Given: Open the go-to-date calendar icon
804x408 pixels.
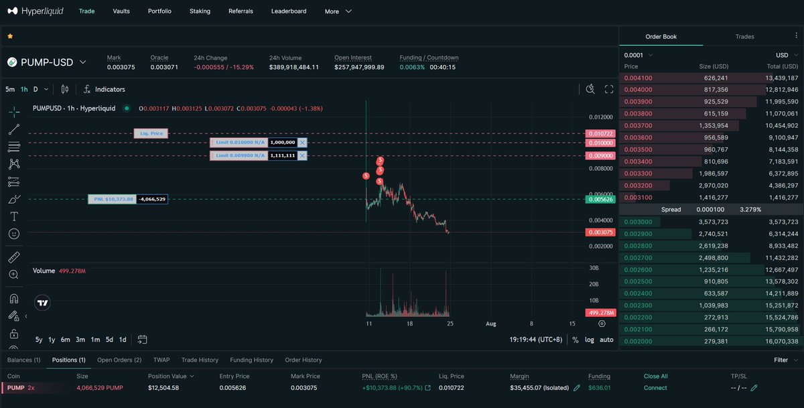Looking at the screenshot, I should 143,340.
